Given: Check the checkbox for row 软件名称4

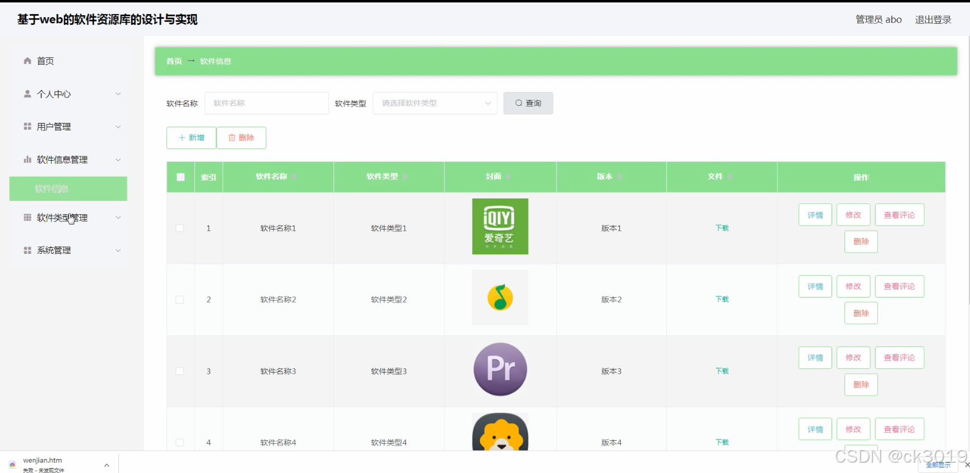Looking at the screenshot, I should 180,443.
